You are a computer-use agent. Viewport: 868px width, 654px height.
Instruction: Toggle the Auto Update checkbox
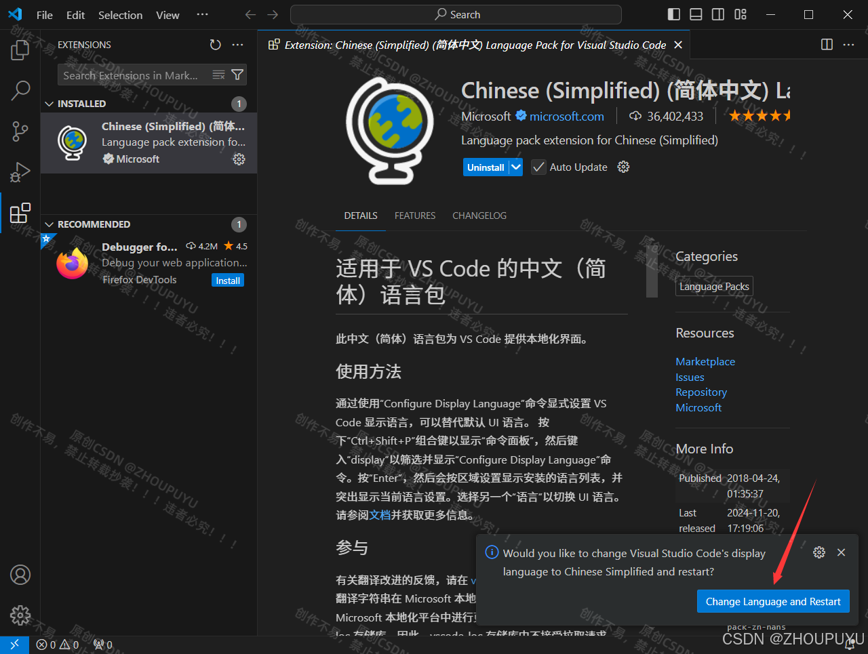point(538,167)
